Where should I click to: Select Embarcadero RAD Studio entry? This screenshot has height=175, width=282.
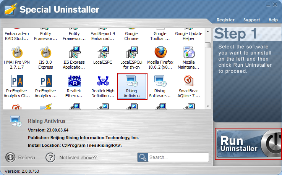point(16,36)
